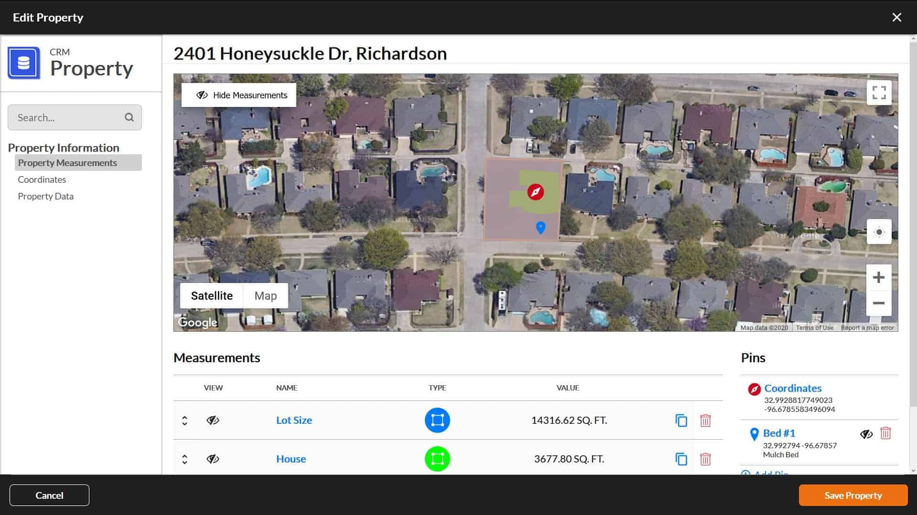The height and width of the screenshot is (515, 917).
Task: Click the VALUE column header
Action: (568, 388)
